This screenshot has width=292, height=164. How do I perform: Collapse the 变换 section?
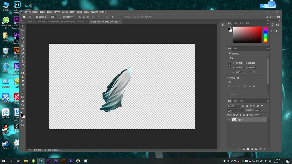point(228,58)
